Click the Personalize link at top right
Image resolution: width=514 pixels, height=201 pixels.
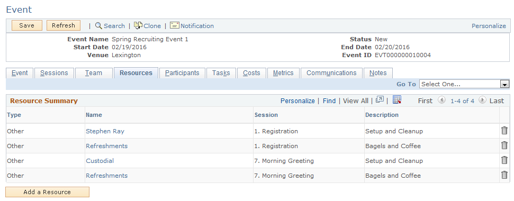(x=489, y=26)
